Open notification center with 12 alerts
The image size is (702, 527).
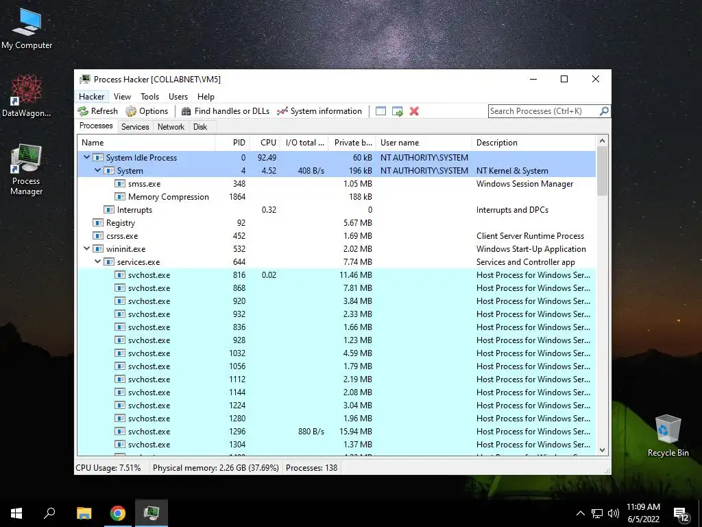[681, 514]
